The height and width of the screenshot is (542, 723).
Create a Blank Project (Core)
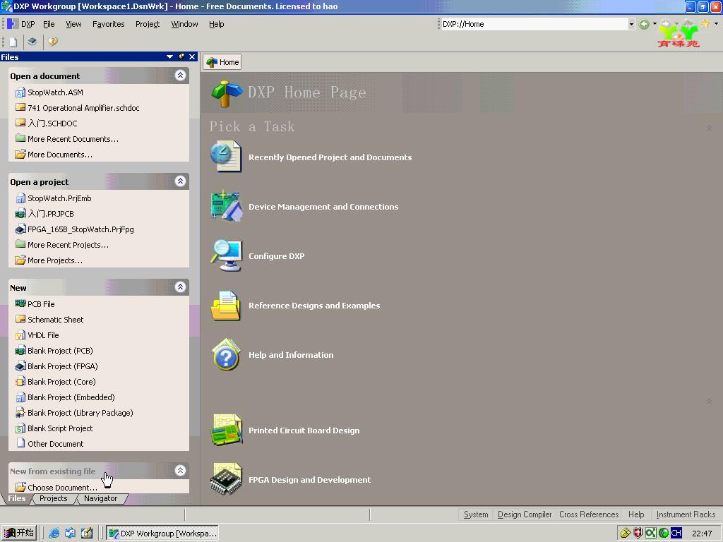pos(61,382)
